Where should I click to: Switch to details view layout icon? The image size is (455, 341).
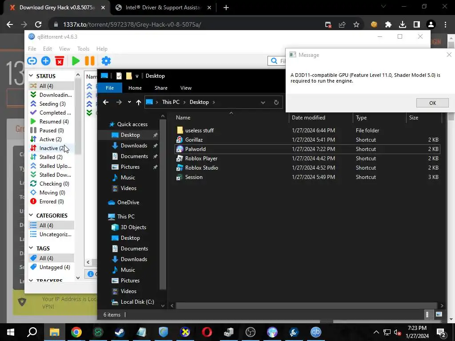427,315
